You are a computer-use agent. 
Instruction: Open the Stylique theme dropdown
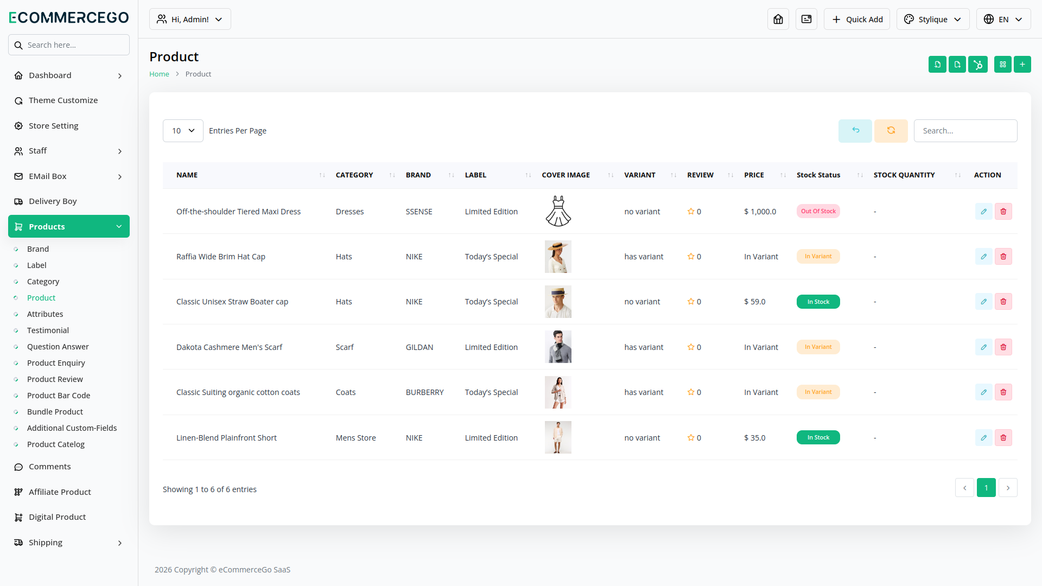tap(932, 19)
